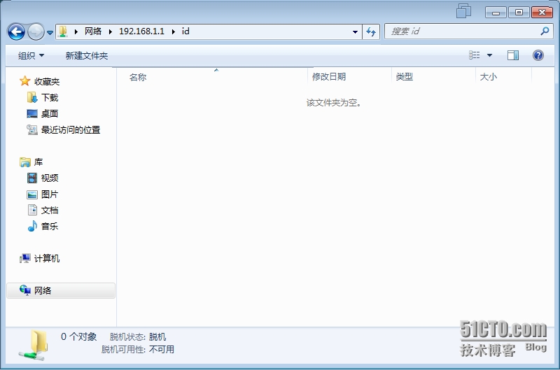Click the search magnifier icon

545,31
